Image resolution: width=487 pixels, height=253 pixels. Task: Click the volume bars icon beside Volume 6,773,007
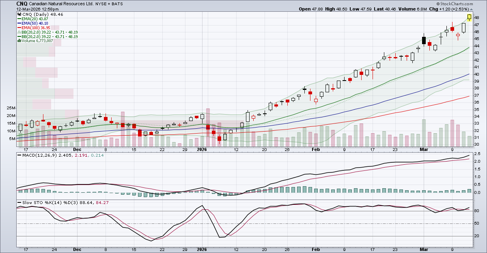[x=19, y=41]
